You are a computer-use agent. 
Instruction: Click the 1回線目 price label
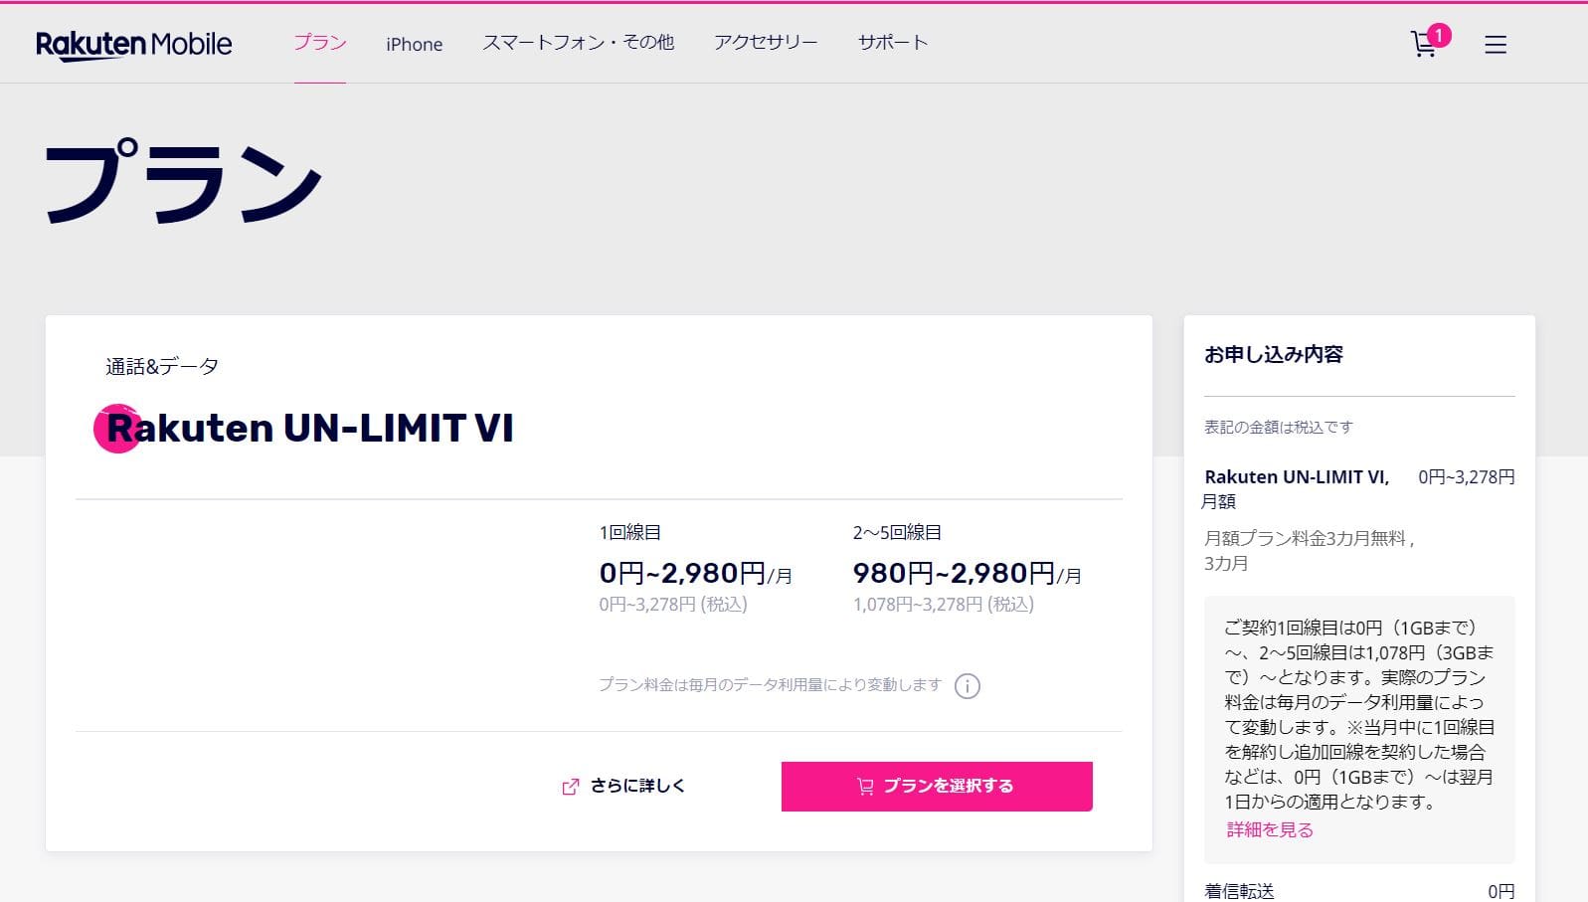point(629,533)
